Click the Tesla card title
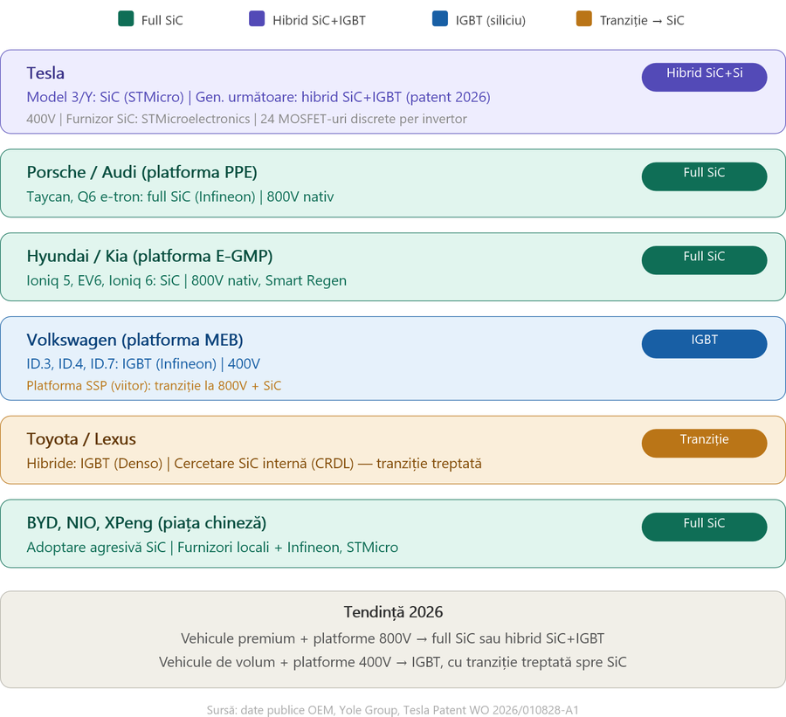This screenshot has width=786, height=717. pos(45,73)
